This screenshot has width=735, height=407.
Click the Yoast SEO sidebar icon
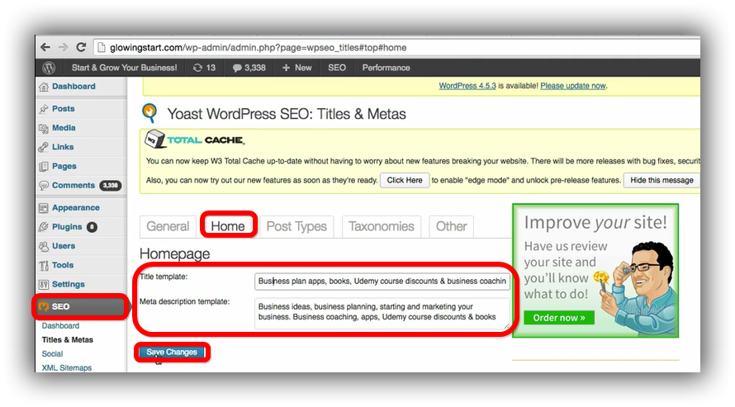pos(44,307)
